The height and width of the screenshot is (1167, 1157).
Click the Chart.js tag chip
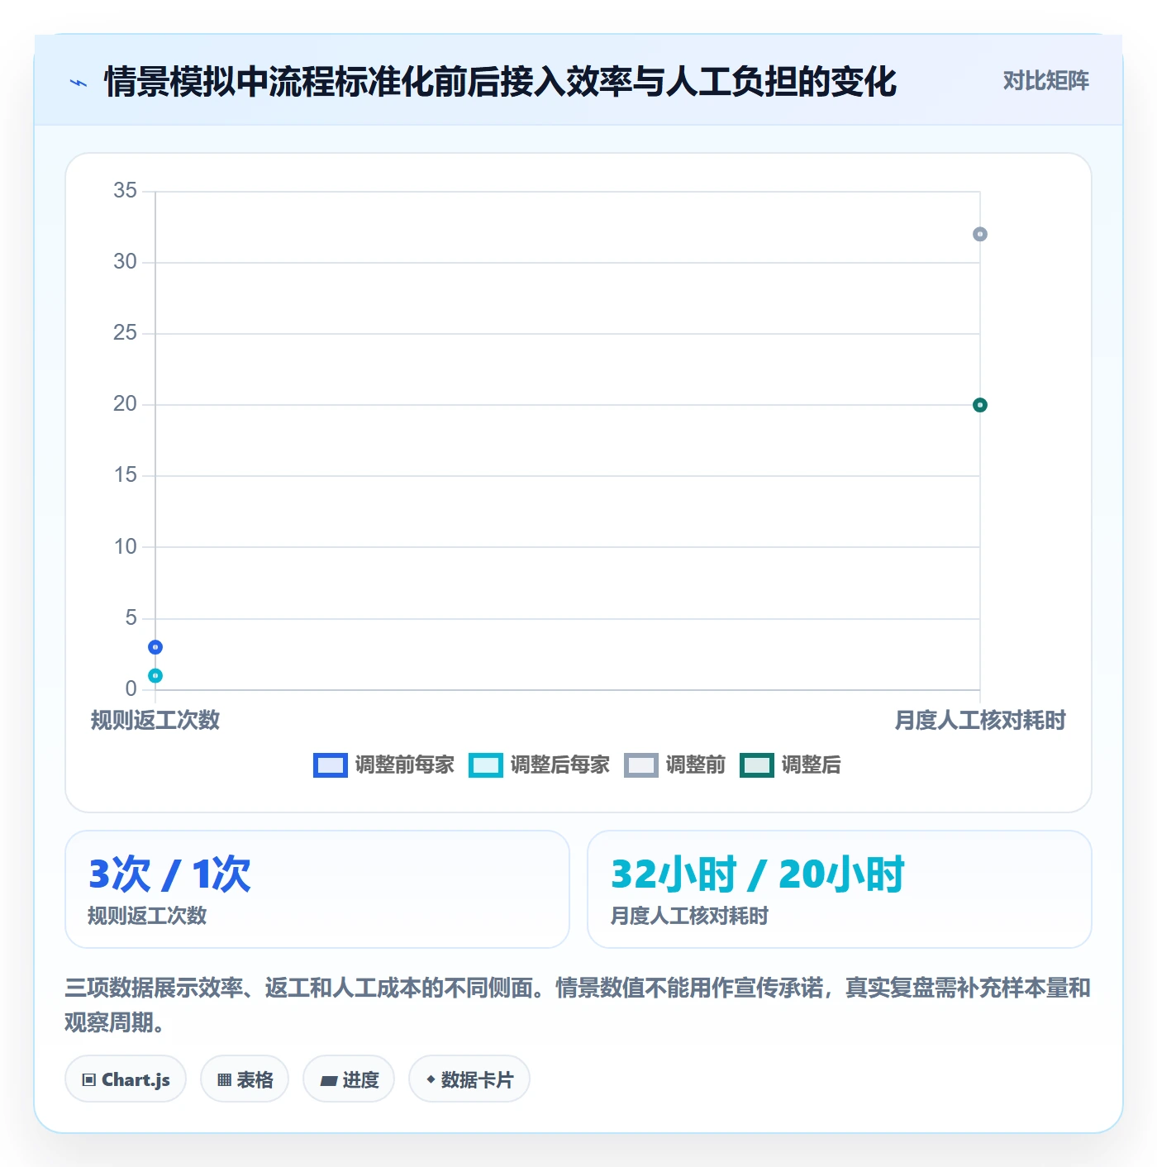click(126, 1079)
